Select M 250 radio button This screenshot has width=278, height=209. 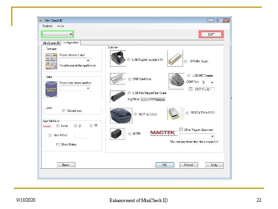click(130, 134)
